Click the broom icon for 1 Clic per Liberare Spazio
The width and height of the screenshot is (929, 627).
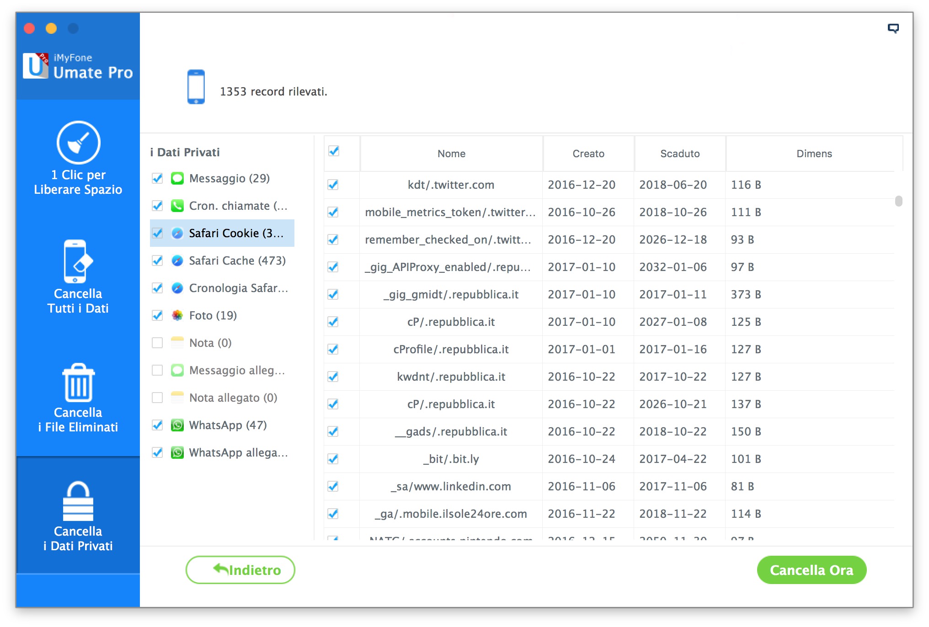(78, 143)
